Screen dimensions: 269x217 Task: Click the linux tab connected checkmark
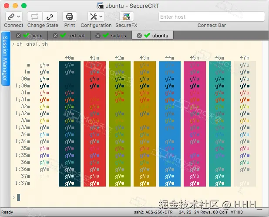coord(26,35)
